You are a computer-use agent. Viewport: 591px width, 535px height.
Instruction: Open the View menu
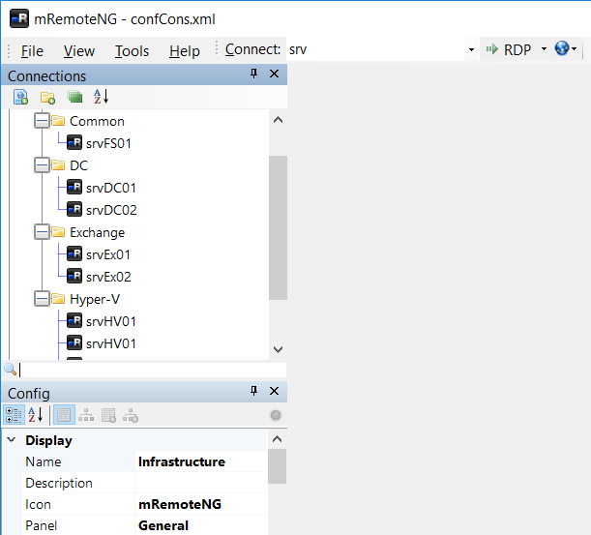[78, 51]
